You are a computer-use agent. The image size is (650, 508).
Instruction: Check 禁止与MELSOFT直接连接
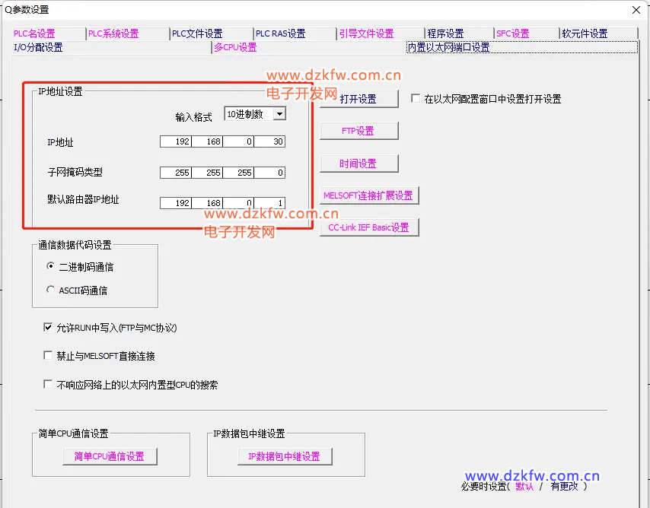tap(49, 356)
